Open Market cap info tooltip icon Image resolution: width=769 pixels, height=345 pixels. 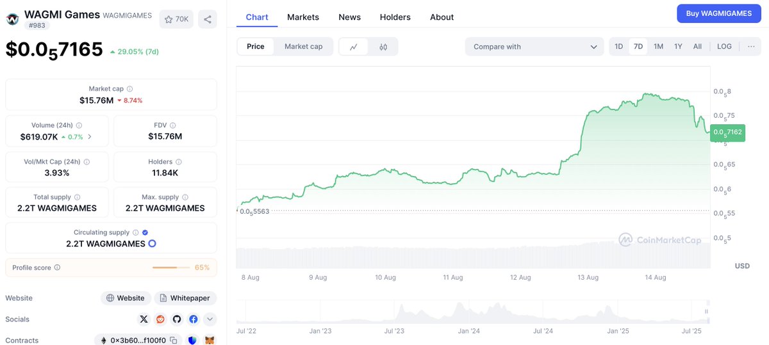click(x=130, y=89)
